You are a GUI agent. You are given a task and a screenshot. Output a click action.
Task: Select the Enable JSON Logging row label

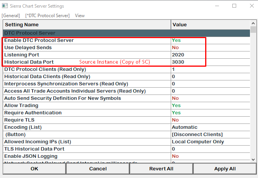tap(31, 156)
